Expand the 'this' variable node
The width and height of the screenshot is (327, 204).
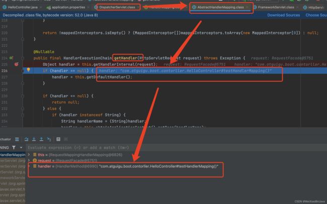pos(29,155)
